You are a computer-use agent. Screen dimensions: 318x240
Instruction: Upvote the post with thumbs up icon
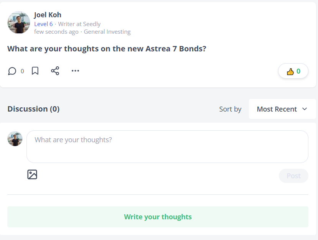[x=293, y=71]
